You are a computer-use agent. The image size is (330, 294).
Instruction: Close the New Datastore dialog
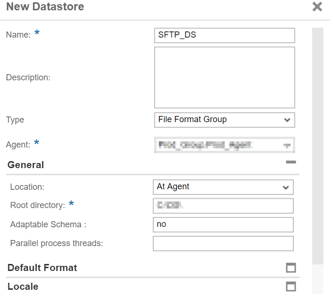(x=317, y=7)
